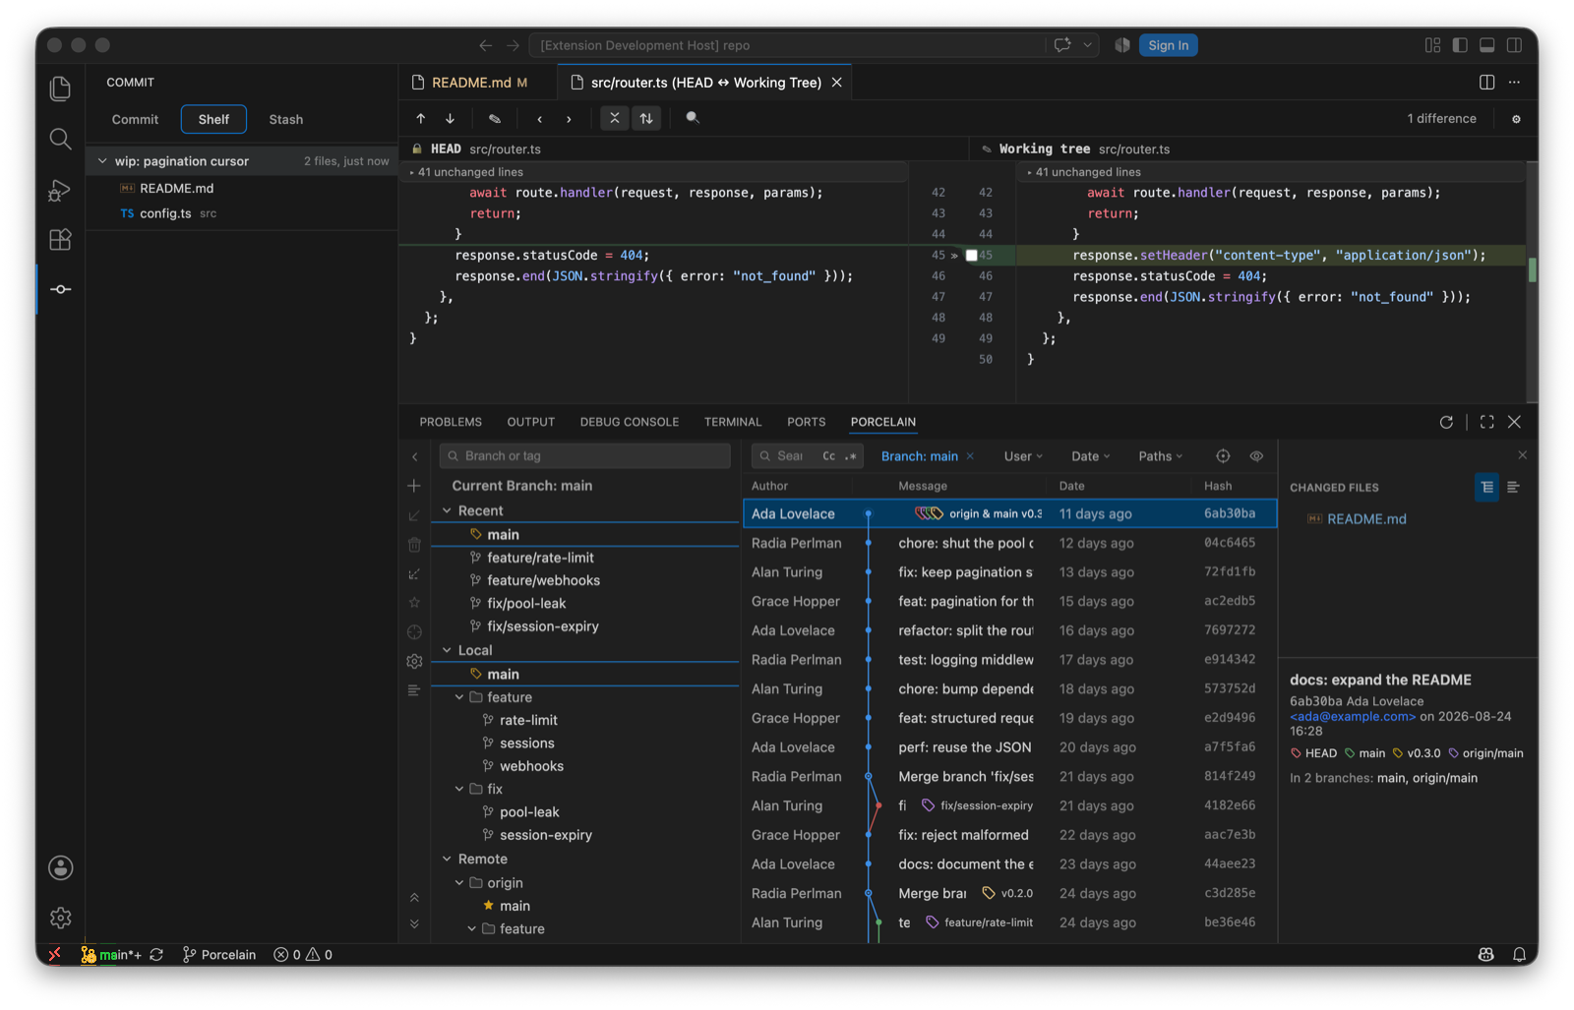
Task: Select fix/pool-leak in Recent branches
Action: [x=525, y=604]
